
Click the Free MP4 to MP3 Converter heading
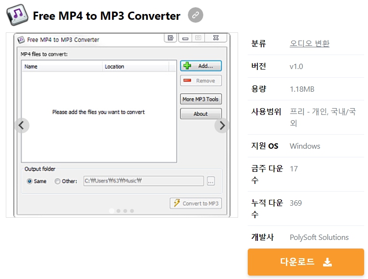(x=107, y=16)
